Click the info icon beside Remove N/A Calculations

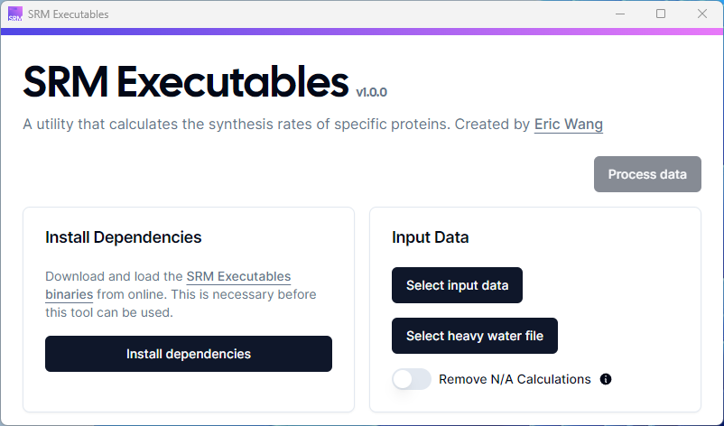pos(606,379)
